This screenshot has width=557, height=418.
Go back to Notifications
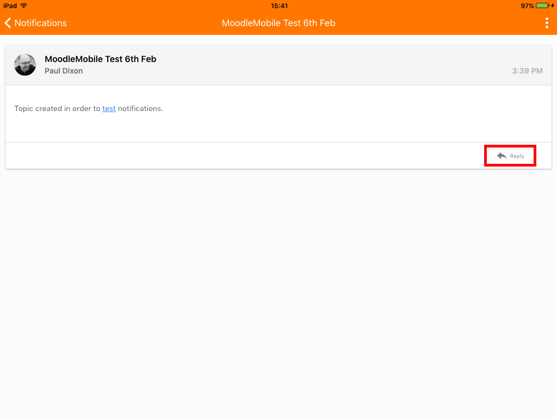[x=35, y=23]
